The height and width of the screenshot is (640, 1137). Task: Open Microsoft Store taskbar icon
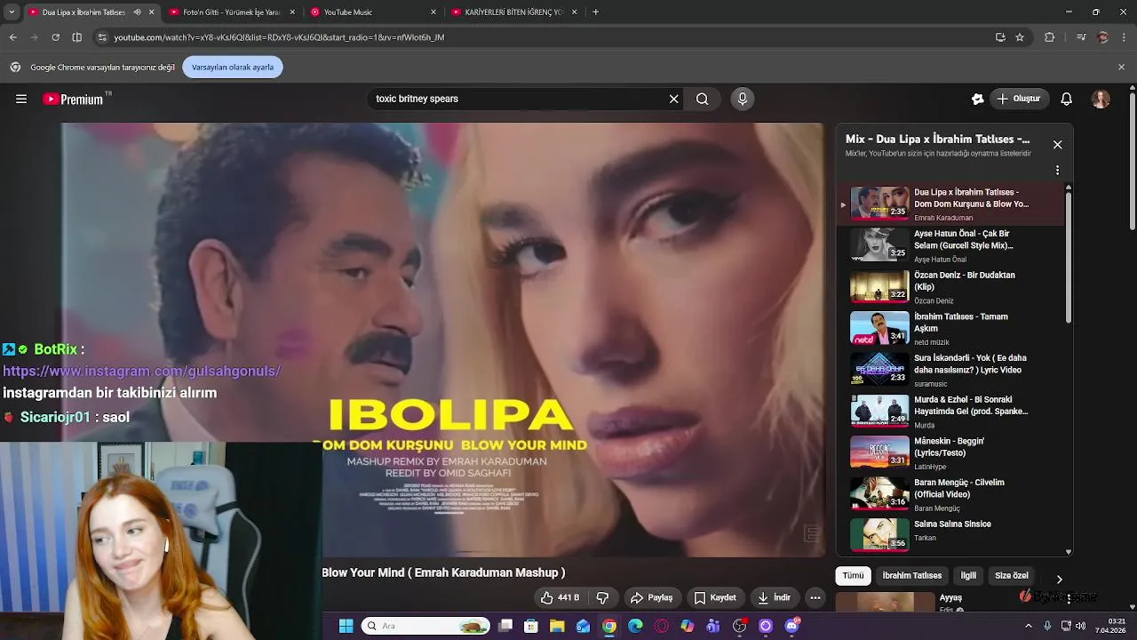[x=531, y=627]
